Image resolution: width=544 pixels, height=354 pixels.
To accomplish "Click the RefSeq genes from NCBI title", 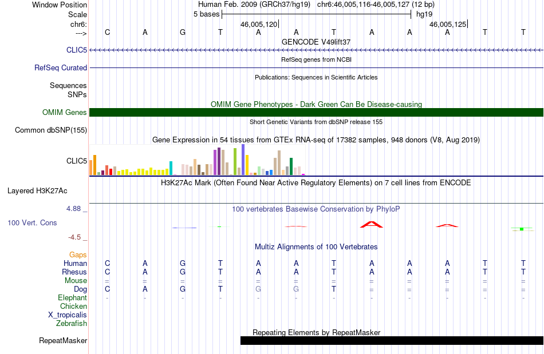I will pos(316,59).
